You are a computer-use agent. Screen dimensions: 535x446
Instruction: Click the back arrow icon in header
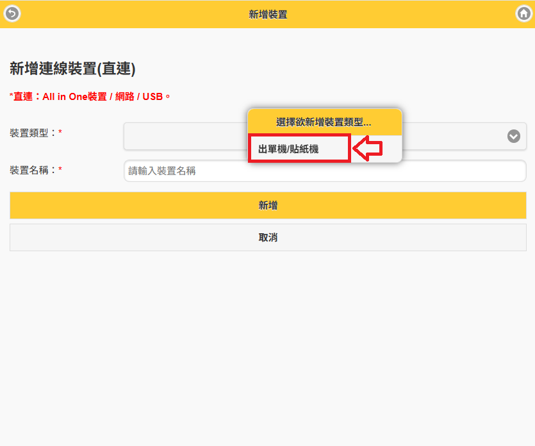12,13
